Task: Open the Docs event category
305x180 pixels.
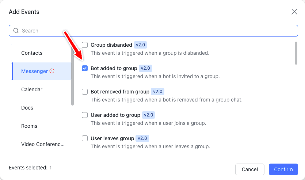Action: click(x=27, y=108)
